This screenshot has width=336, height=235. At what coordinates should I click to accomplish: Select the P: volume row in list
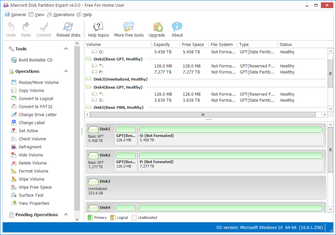coord(206,72)
